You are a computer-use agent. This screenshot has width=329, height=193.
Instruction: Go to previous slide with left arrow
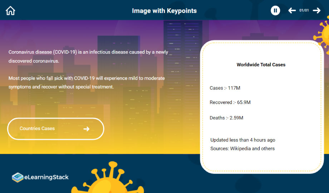pyautogui.click(x=292, y=10)
